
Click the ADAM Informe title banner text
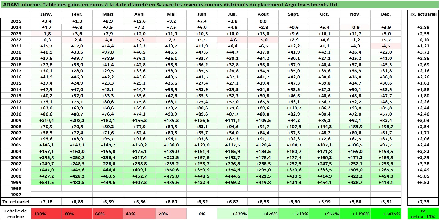point(169,5)
